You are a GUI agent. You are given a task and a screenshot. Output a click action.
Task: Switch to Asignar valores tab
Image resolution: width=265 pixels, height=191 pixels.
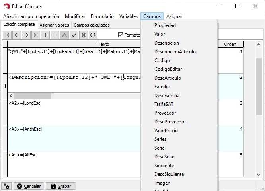coord(54,25)
